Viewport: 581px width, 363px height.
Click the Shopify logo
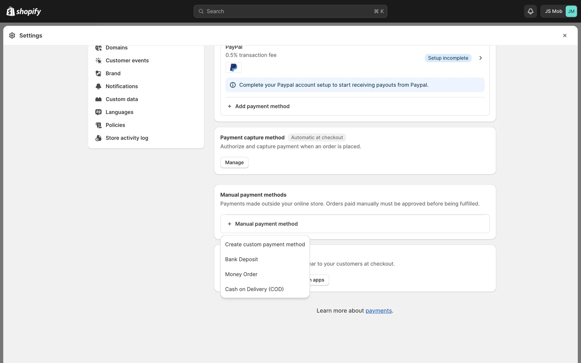tap(24, 11)
